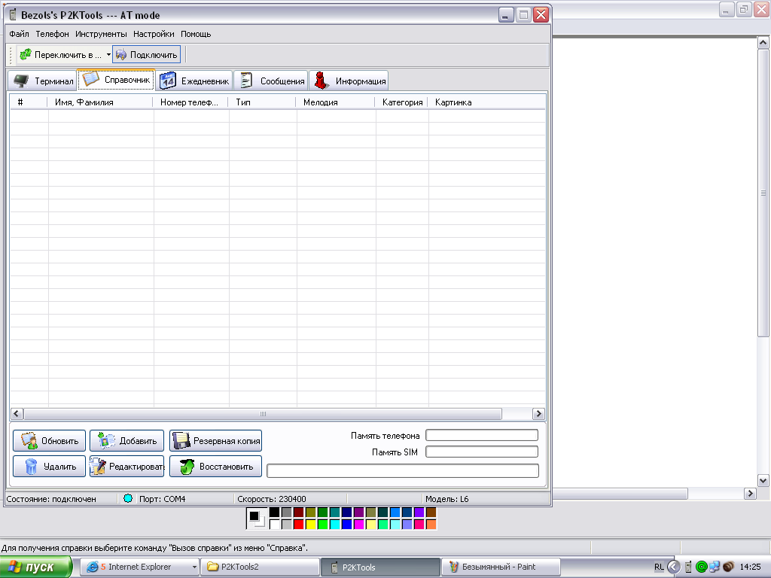The height and width of the screenshot is (578, 771).
Task: Click the Редактировать edit button
Action: pos(126,467)
